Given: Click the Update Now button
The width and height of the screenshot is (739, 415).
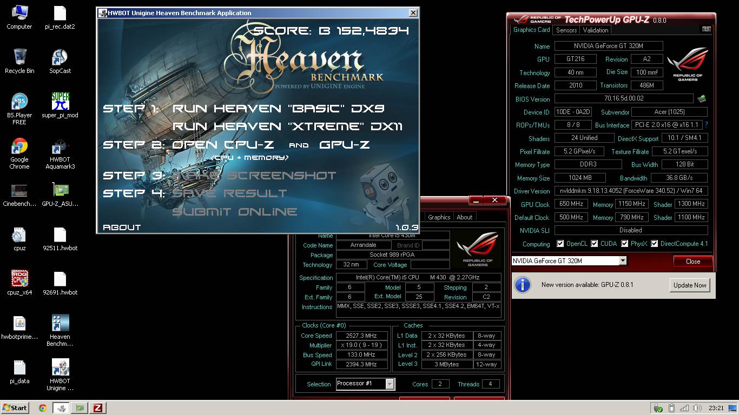Looking at the screenshot, I should (x=690, y=285).
